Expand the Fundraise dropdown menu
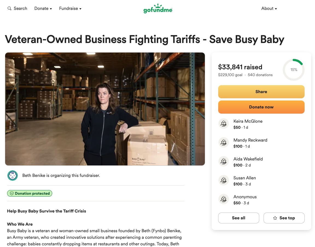The image size is (315, 247). pyautogui.click(x=70, y=8)
